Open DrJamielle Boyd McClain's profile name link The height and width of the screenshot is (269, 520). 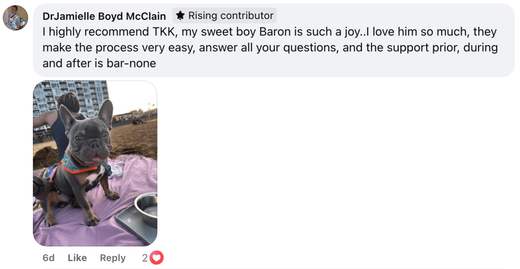(x=104, y=16)
